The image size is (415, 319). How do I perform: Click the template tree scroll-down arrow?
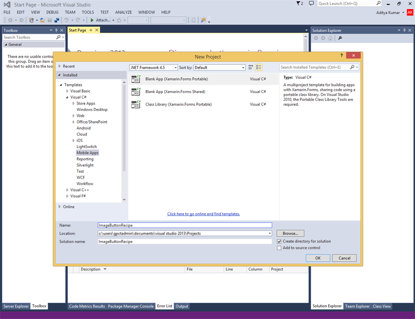pyautogui.click(x=124, y=200)
